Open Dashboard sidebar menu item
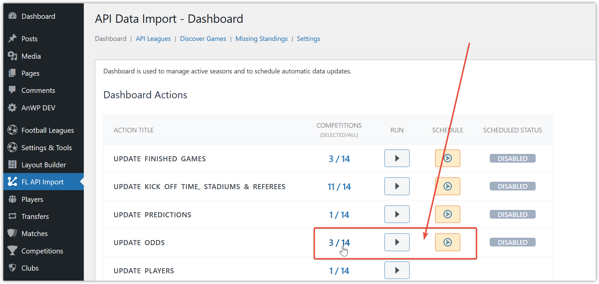599x284 pixels. pos(44,16)
